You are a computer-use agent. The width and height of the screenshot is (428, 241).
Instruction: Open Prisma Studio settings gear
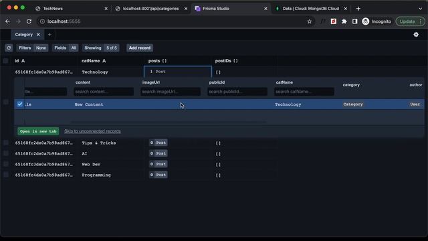coord(416,35)
